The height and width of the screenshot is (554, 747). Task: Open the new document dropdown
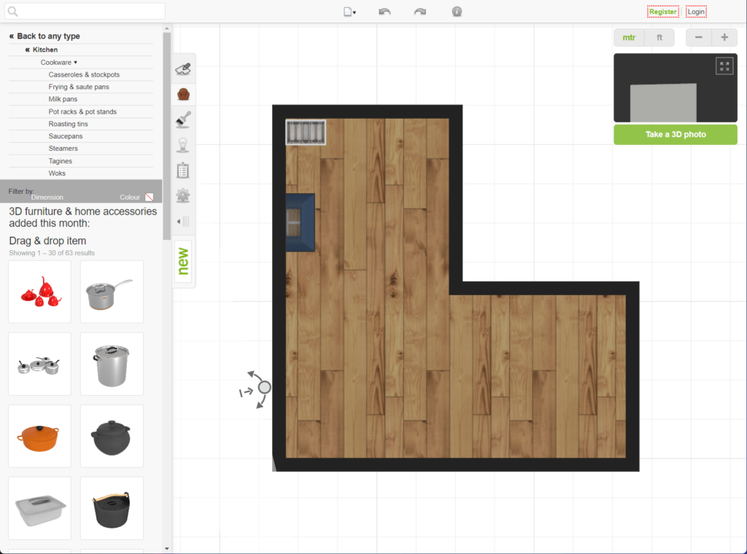point(349,12)
